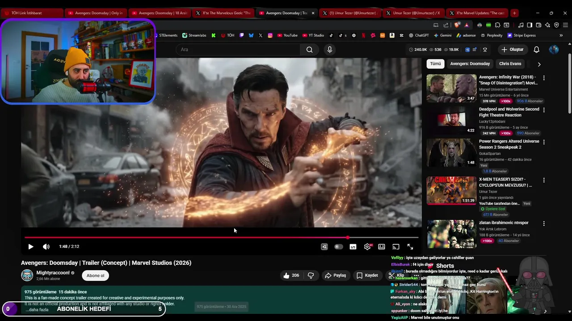This screenshot has height=321, width=572.
Task: Switch to the TÖH Link İstihbarat tab
Action: click(x=31, y=13)
